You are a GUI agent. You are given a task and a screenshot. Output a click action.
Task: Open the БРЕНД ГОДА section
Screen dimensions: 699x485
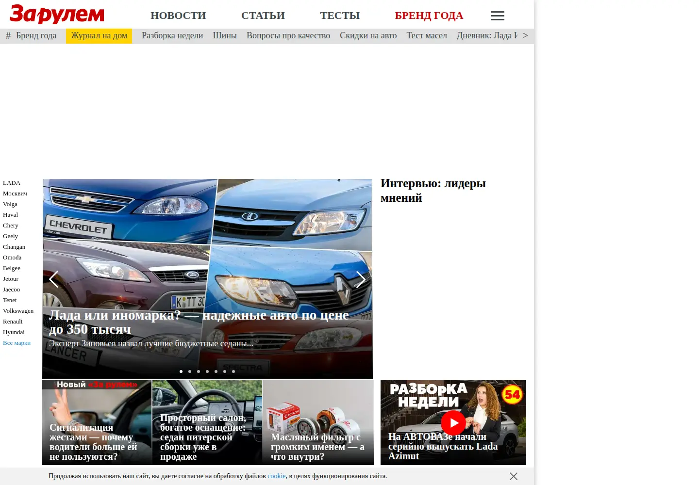coord(429,16)
